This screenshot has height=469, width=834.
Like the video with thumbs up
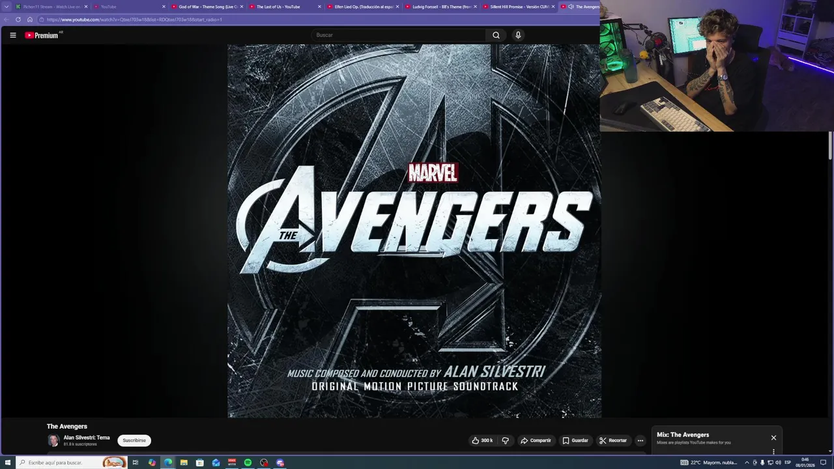pos(482,440)
